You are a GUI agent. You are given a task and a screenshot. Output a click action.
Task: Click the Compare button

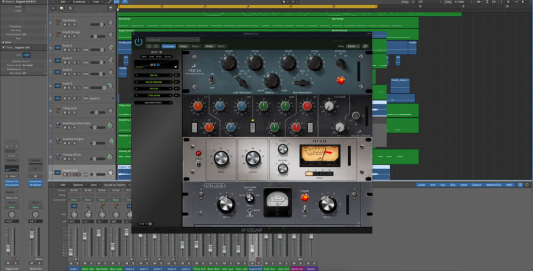(x=168, y=46)
